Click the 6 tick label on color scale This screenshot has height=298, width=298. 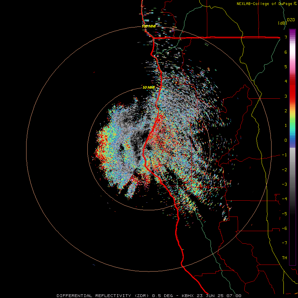pos(286,52)
